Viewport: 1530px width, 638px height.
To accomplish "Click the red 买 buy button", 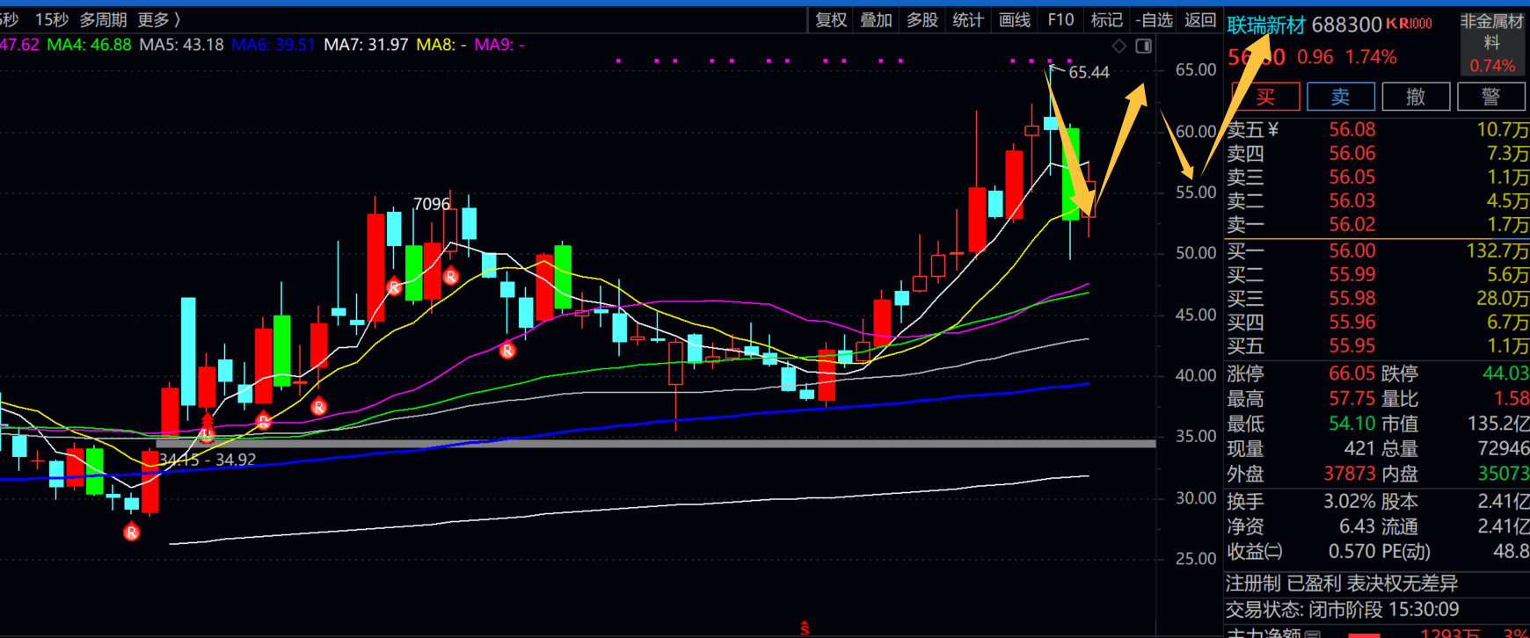I will 1265,97.
